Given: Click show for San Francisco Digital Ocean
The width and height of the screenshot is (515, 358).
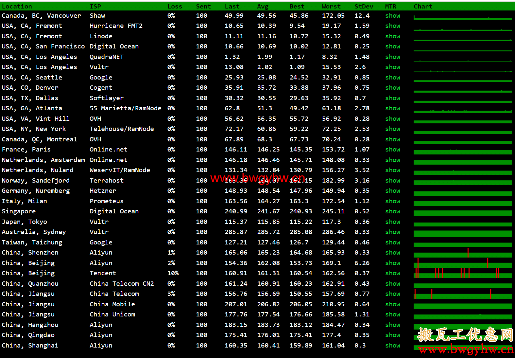Looking at the screenshot, I should pyautogui.click(x=393, y=46).
